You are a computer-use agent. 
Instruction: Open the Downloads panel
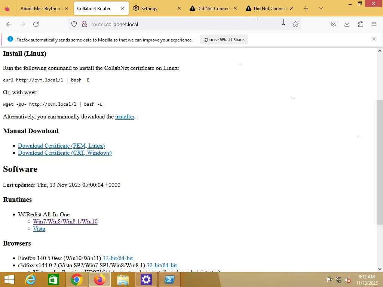pyautogui.click(x=347, y=24)
